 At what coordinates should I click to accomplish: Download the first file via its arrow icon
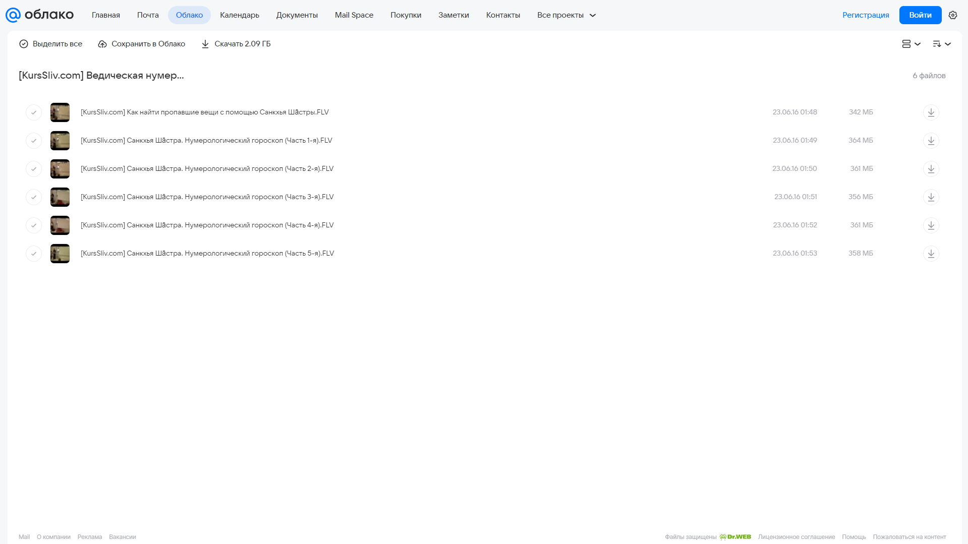point(931,112)
